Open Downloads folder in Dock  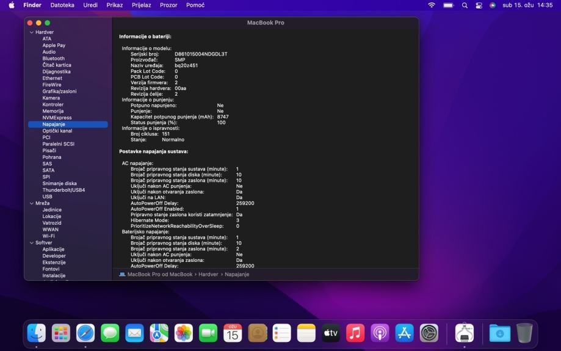coord(500,333)
